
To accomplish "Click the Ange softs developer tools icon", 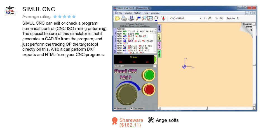I will tap(151, 120).
